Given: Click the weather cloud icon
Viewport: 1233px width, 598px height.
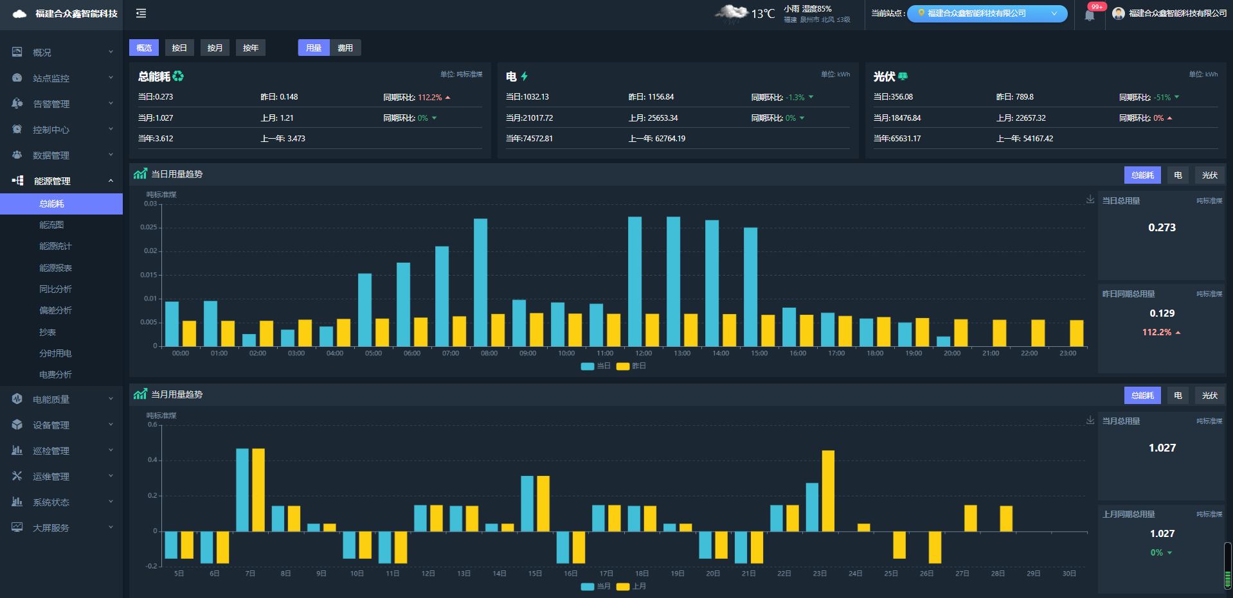Looking at the screenshot, I should (731, 13).
